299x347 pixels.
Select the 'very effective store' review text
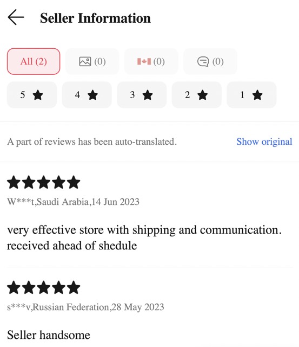pos(144,237)
